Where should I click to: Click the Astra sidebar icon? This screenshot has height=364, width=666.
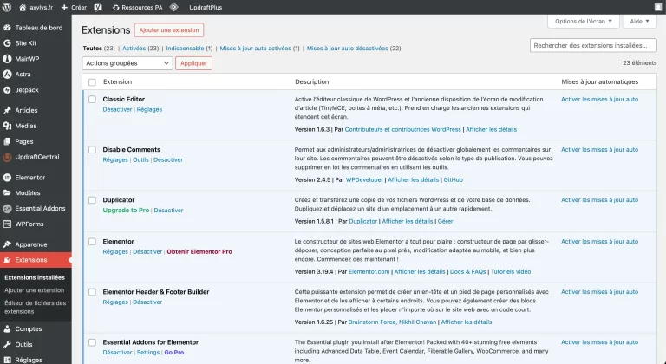tap(7, 75)
